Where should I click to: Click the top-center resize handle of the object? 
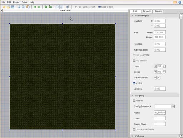pyautogui.click(x=62, y=24)
